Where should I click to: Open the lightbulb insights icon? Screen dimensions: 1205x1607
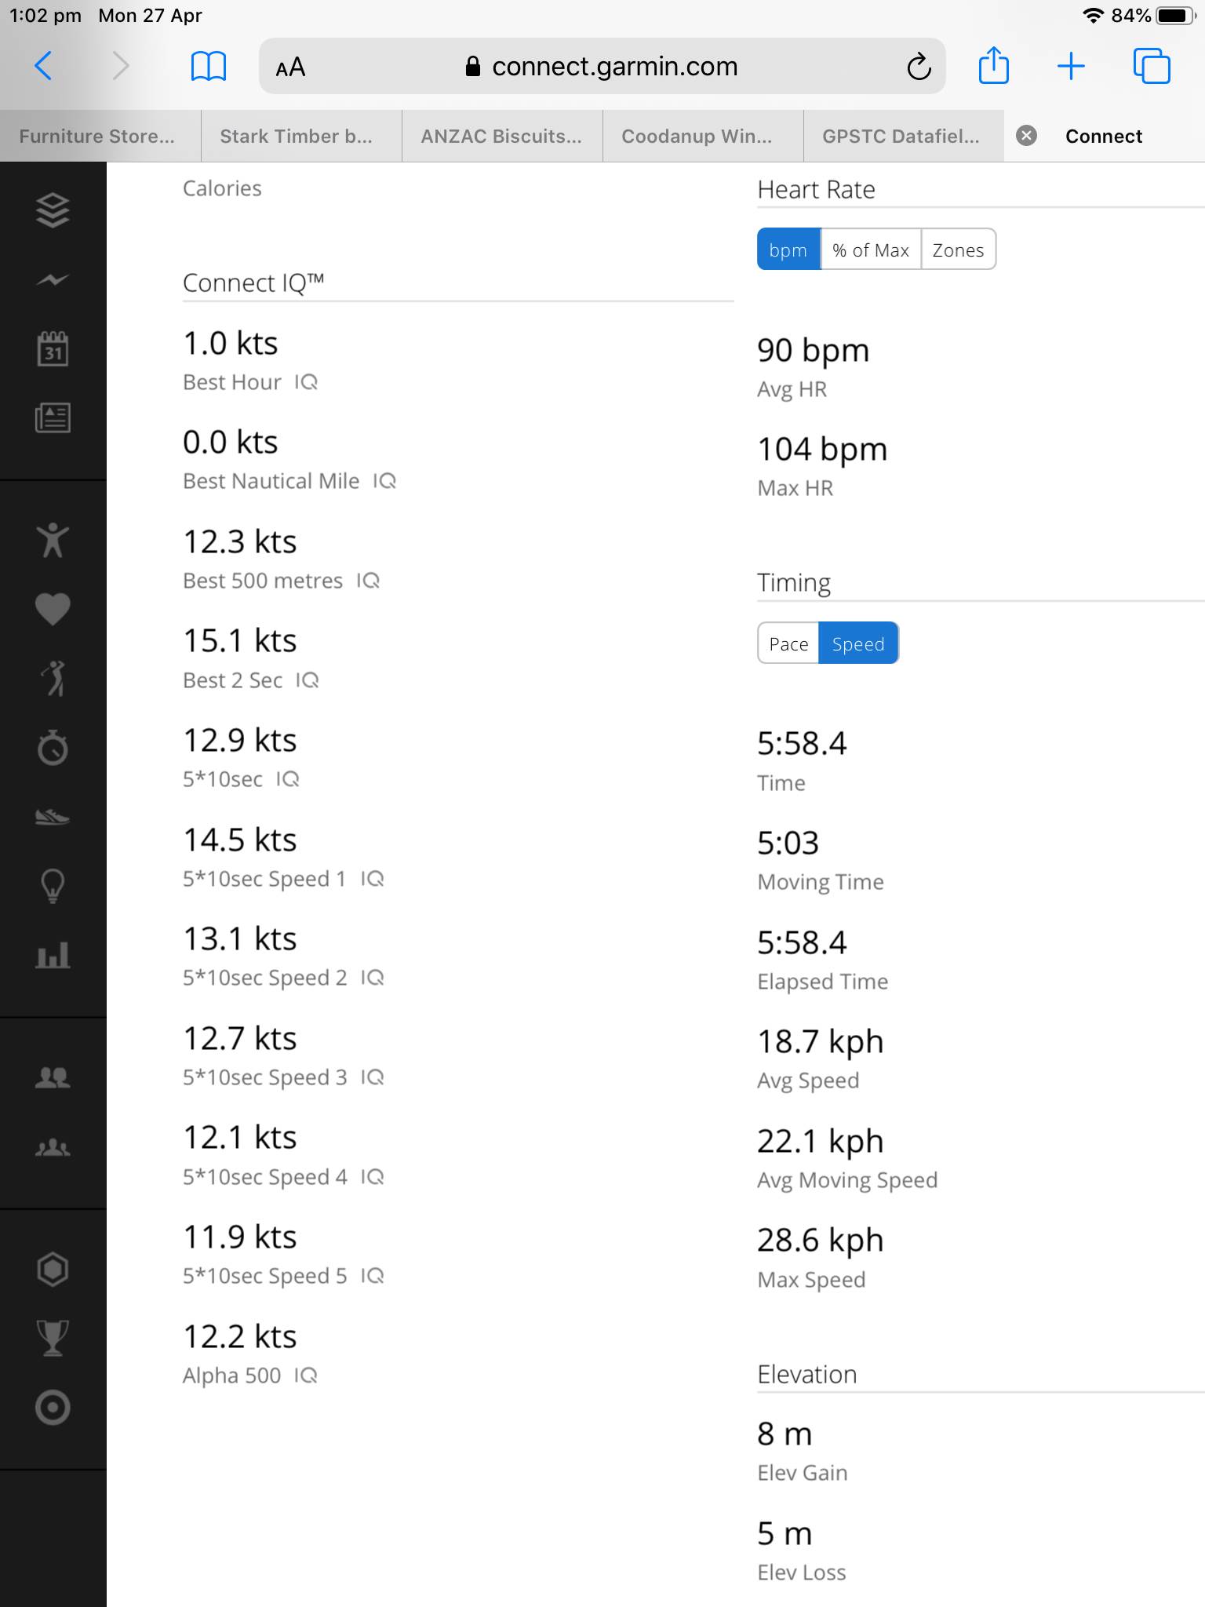(53, 886)
